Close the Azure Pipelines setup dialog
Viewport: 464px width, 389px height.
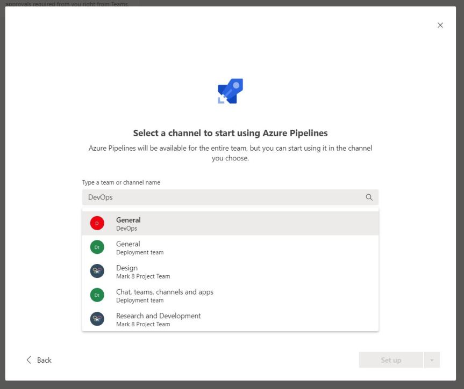coord(440,25)
